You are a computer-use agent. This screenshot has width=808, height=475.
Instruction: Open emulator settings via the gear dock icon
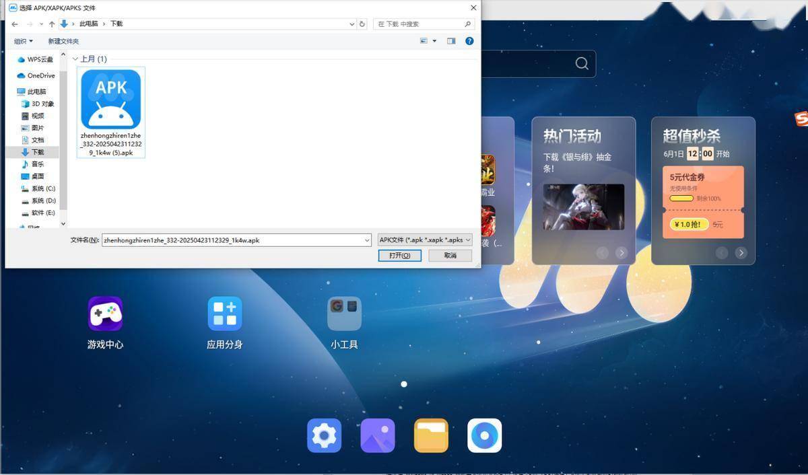coord(324,435)
